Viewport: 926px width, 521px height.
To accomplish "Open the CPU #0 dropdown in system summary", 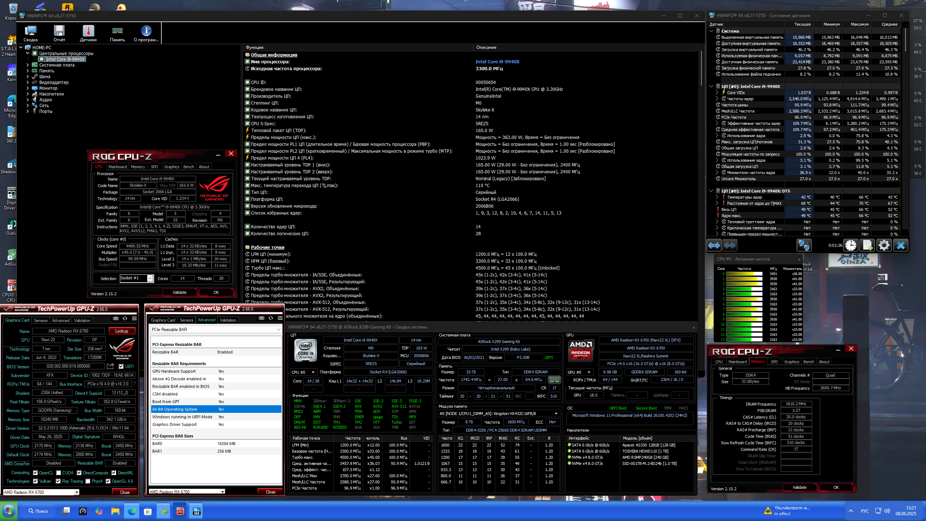I will coord(303,372).
